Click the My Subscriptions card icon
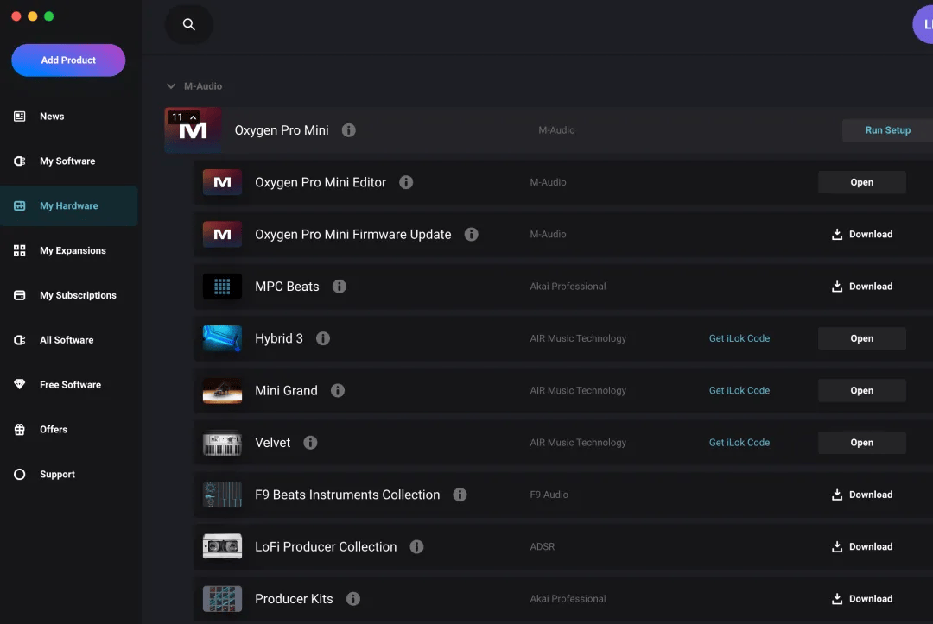Screen dimensions: 933x624 [x=20, y=295]
